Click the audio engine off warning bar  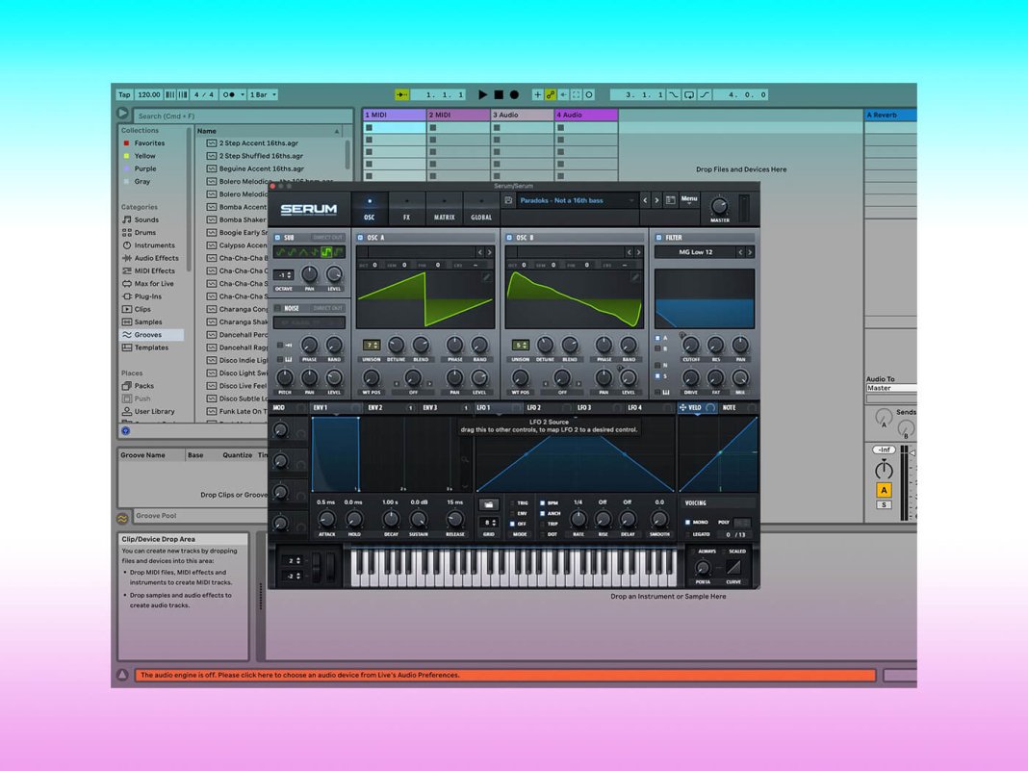pyautogui.click(x=504, y=675)
